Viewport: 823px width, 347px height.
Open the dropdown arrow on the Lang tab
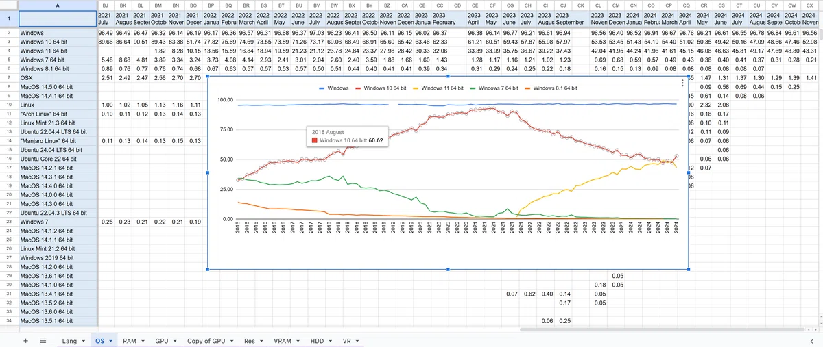pyautogui.click(x=83, y=341)
